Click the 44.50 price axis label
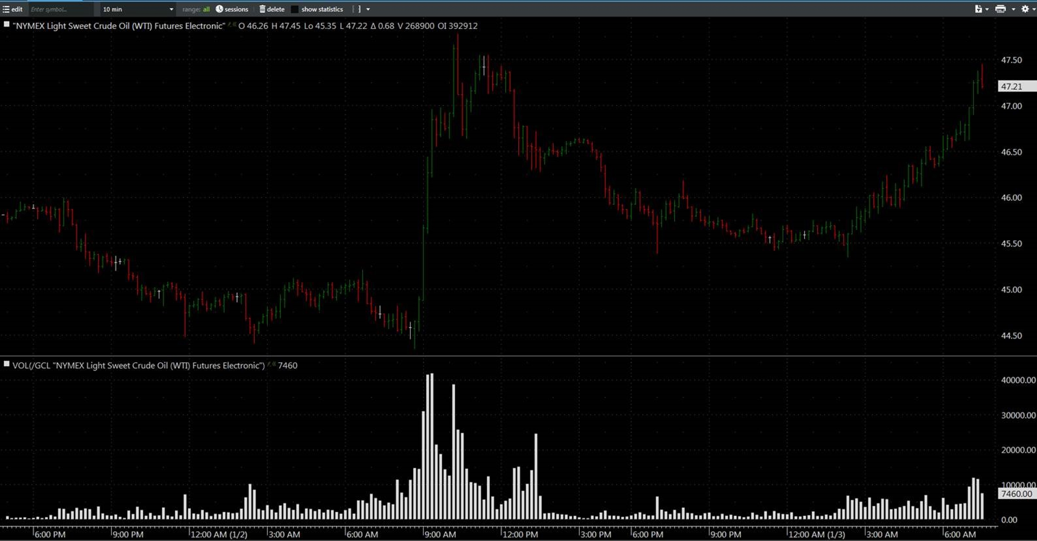 pyautogui.click(x=1011, y=336)
